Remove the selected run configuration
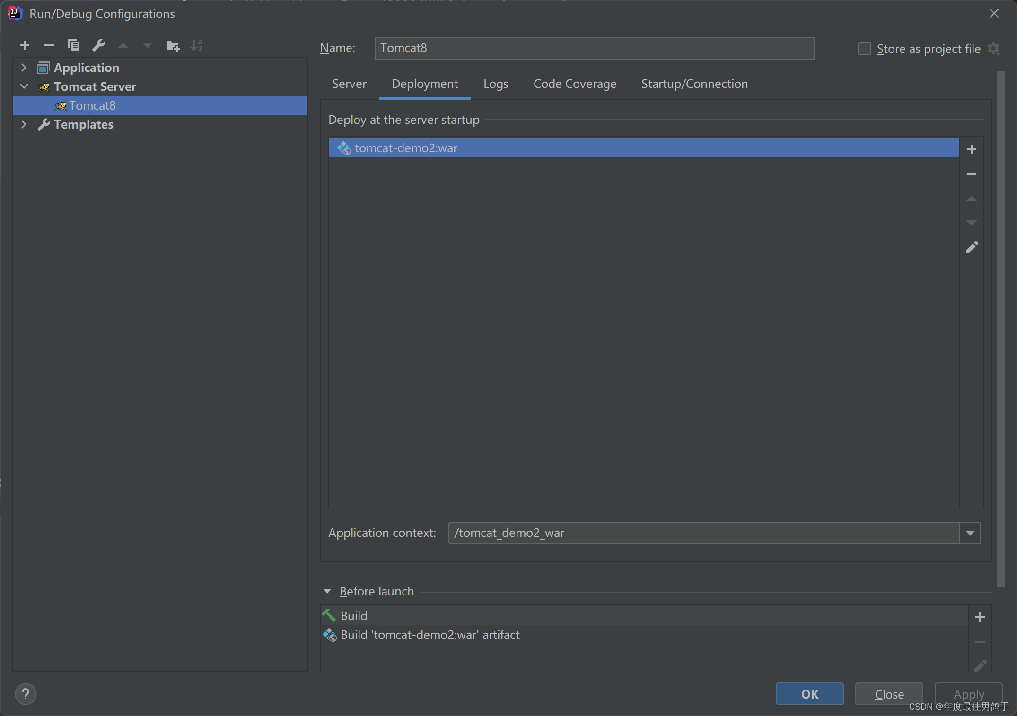Viewport: 1017px width, 716px height. coord(49,45)
